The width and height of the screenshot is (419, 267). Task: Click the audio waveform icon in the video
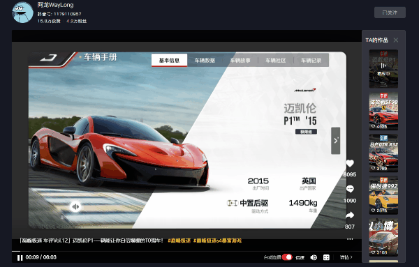(x=75, y=207)
